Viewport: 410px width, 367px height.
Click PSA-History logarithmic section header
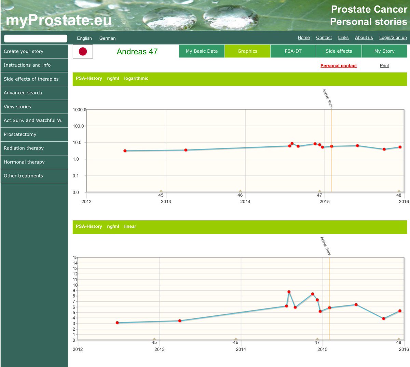240,79
